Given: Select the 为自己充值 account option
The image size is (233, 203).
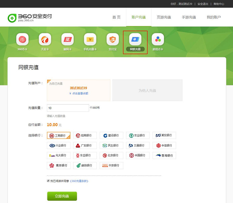Looking at the screenshot, I should [79, 90].
